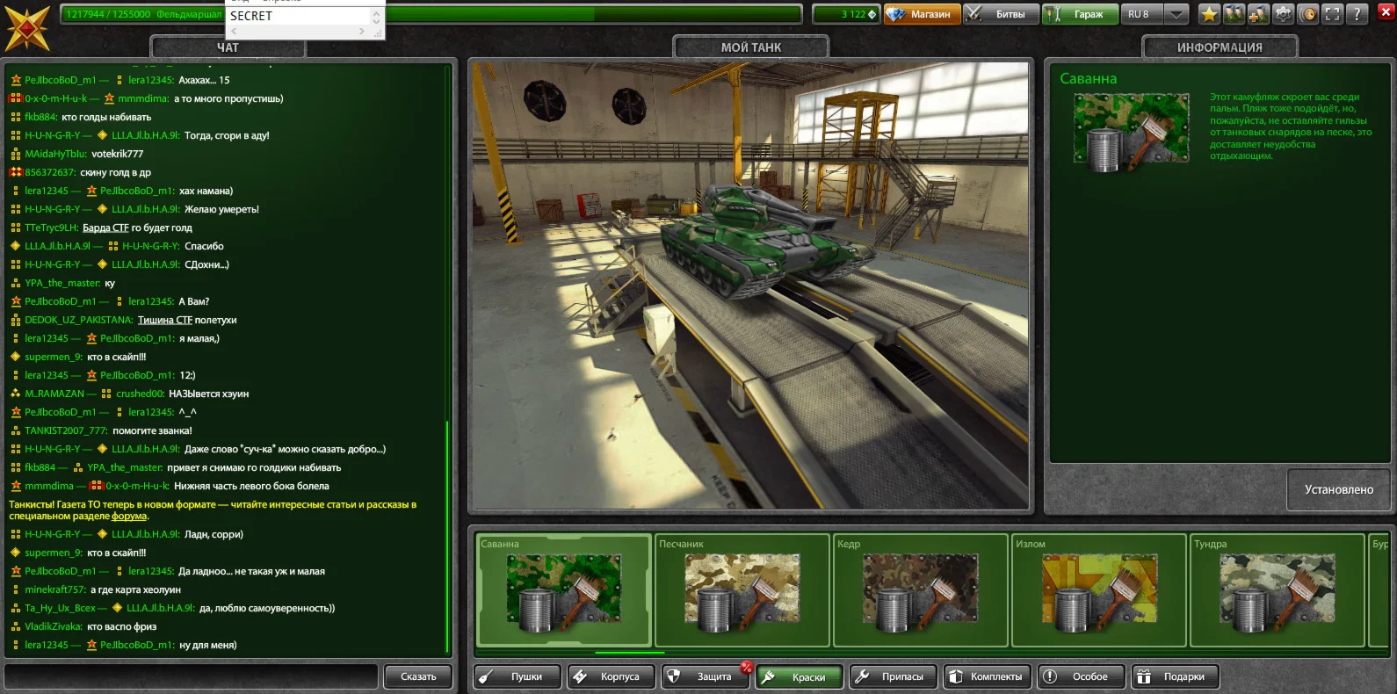Click the crystal balance 3 122 indicator
This screenshot has width=1397, height=694.
pos(845,14)
